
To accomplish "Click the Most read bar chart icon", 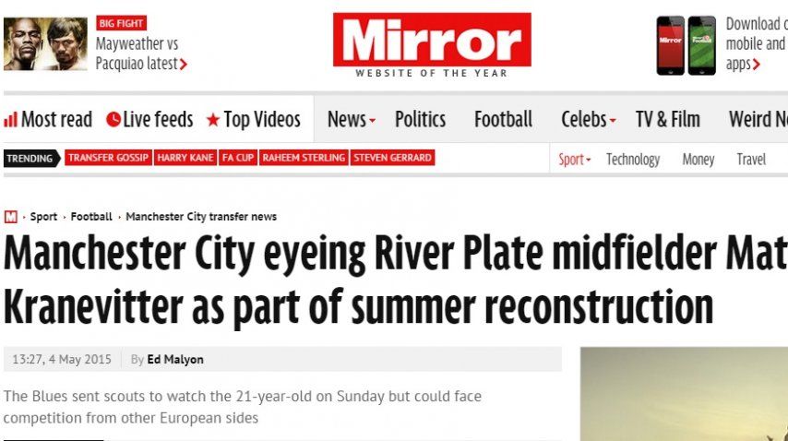I will click(11, 120).
